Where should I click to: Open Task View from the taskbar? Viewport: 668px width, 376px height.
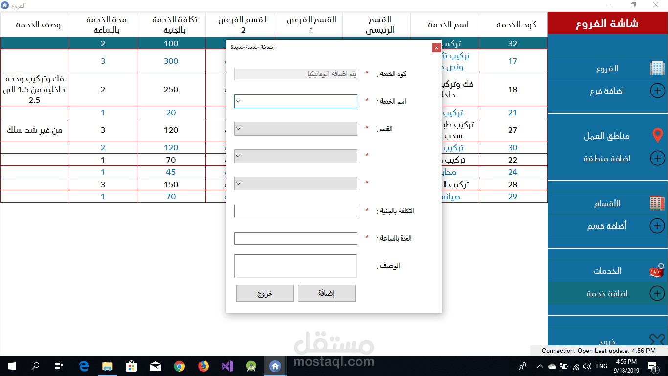59,366
